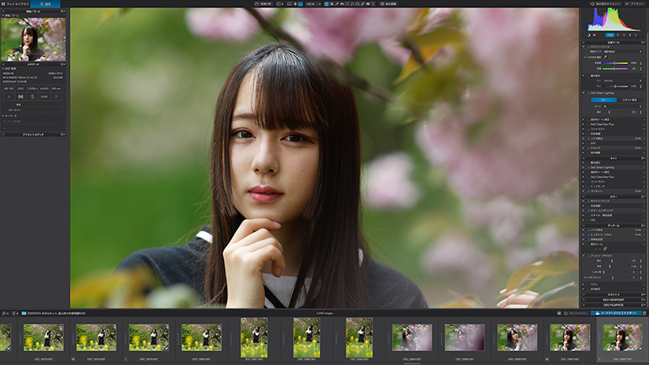The width and height of the screenshot is (649, 365).
Task: Toggle noise reduction switch in main tools
Action: [x=588, y=138]
